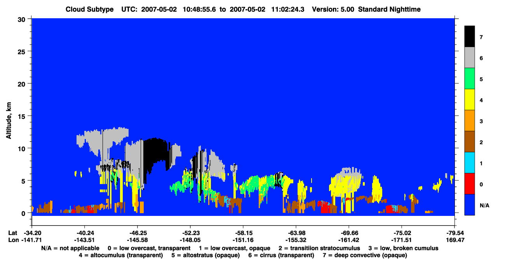The image size is (505, 259).
Task: Select the orange swatch in the color bar
Action: 470,121
